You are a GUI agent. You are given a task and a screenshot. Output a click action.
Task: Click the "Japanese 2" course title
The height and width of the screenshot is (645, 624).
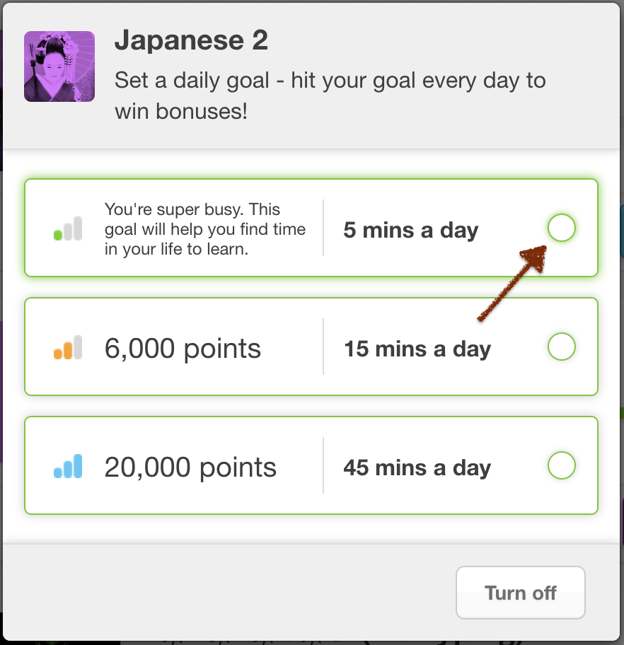[192, 40]
